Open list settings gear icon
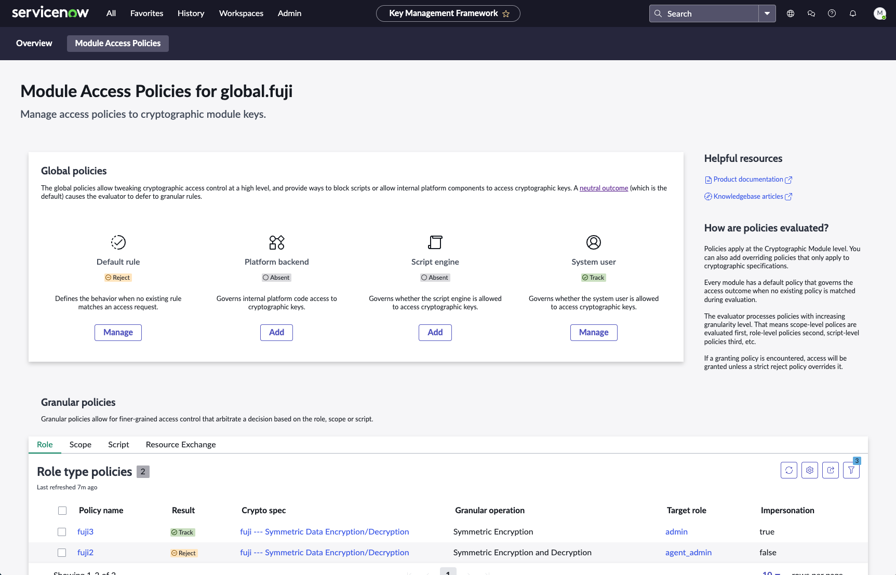Viewport: 896px width, 575px height. tap(810, 470)
